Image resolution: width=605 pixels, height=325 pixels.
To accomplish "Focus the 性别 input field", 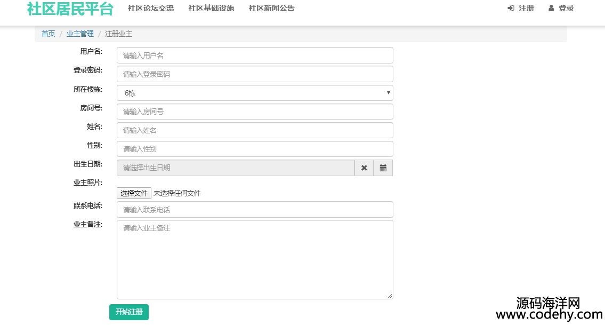I will click(x=255, y=149).
